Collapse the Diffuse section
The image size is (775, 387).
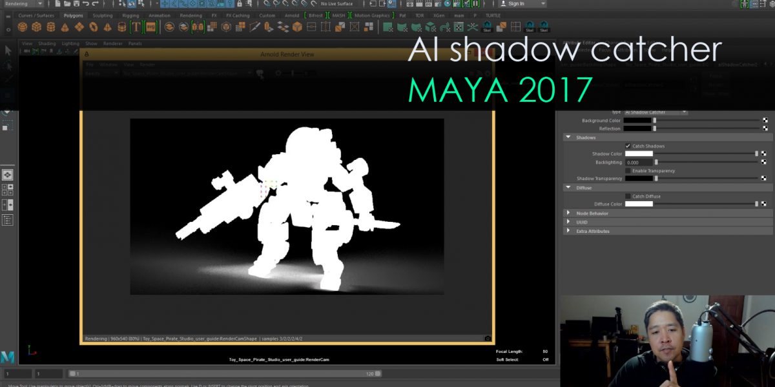[x=568, y=188]
